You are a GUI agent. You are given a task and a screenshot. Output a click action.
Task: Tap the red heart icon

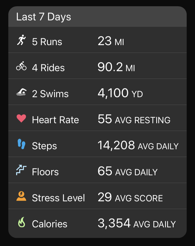pos(21,118)
